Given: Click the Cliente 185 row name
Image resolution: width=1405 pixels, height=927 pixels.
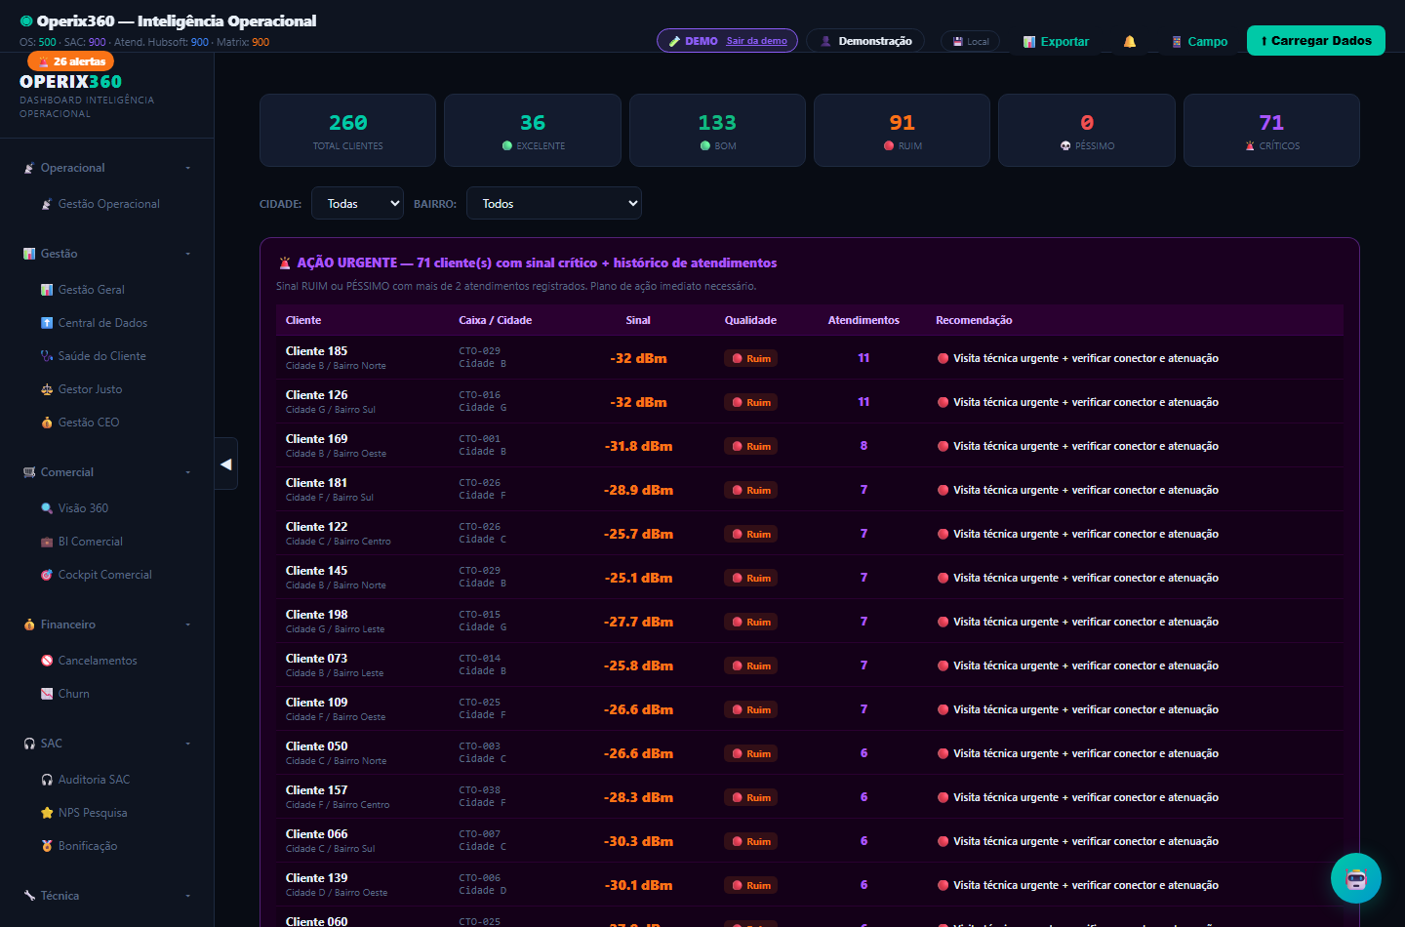Looking at the screenshot, I should (x=316, y=351).
